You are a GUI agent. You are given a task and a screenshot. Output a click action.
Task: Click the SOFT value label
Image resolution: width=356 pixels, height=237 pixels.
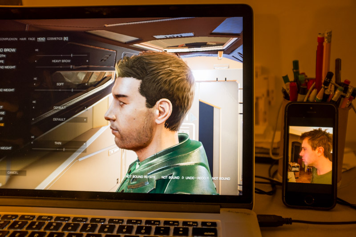coord(60,84)
